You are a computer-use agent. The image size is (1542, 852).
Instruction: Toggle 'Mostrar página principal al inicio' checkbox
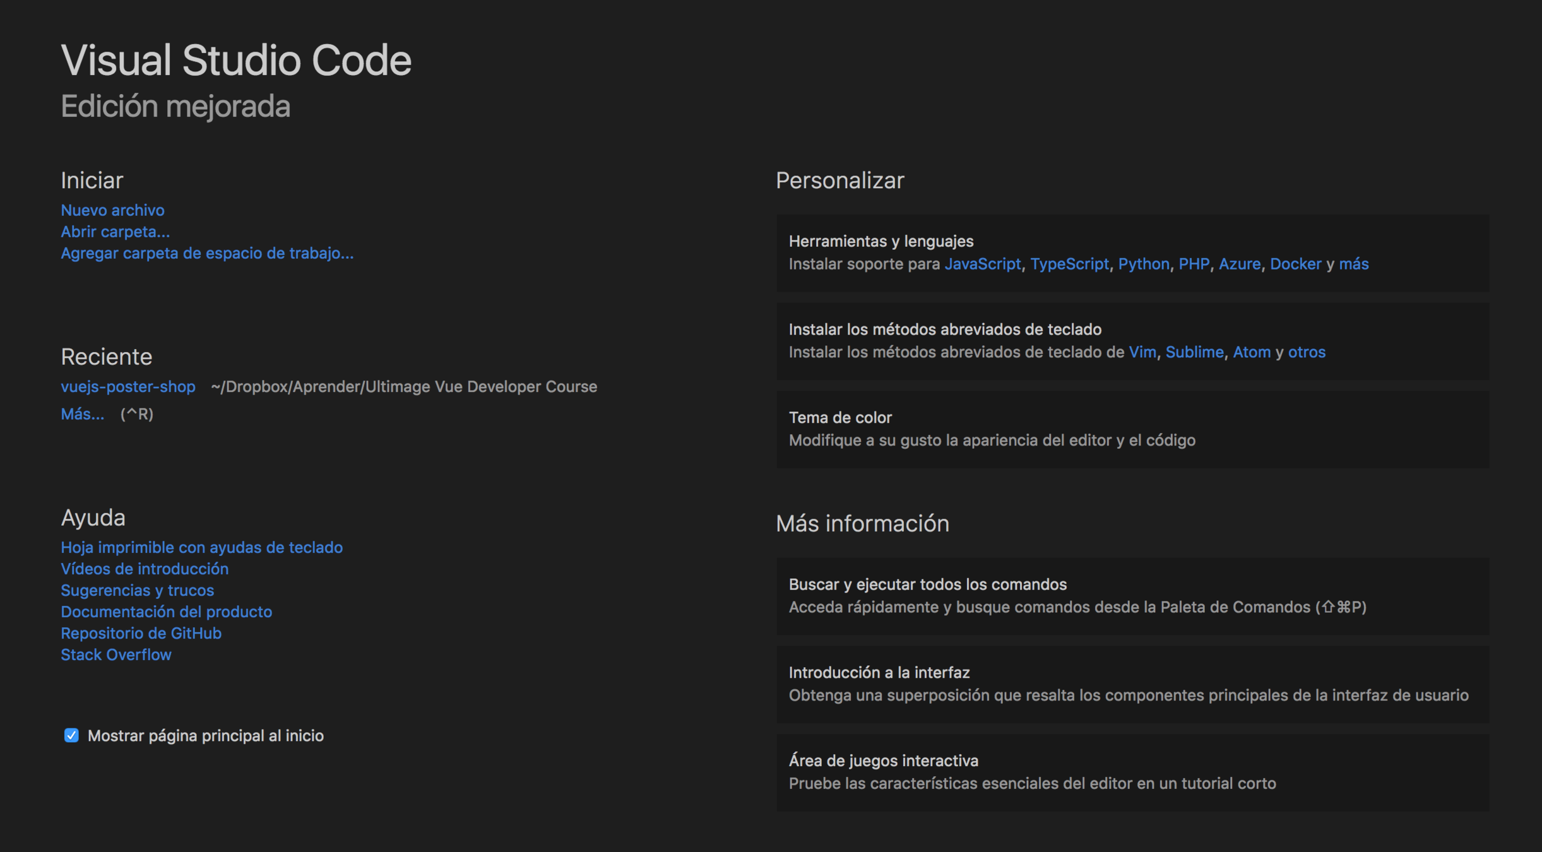(x=71, y=735)
